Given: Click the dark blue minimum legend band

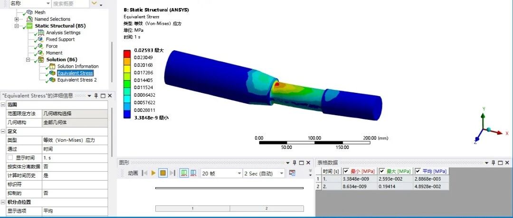Looking at the screenshot, I should (127, 114).
